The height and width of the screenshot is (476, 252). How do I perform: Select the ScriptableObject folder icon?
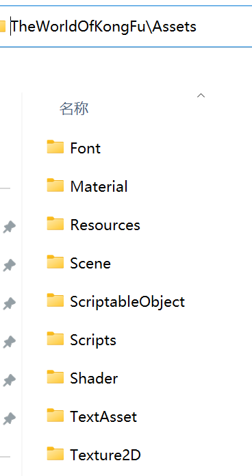point(55,300)
